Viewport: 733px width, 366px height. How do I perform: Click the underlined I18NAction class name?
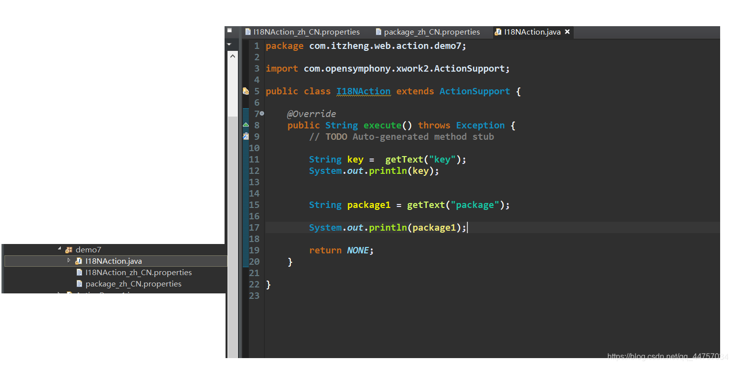pyautogui.click(x=364, y=91)
